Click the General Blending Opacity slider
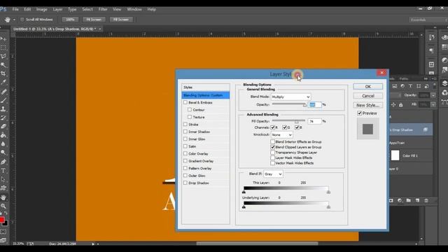This screenshot has height=252, width=448. [x=289, y=104]
